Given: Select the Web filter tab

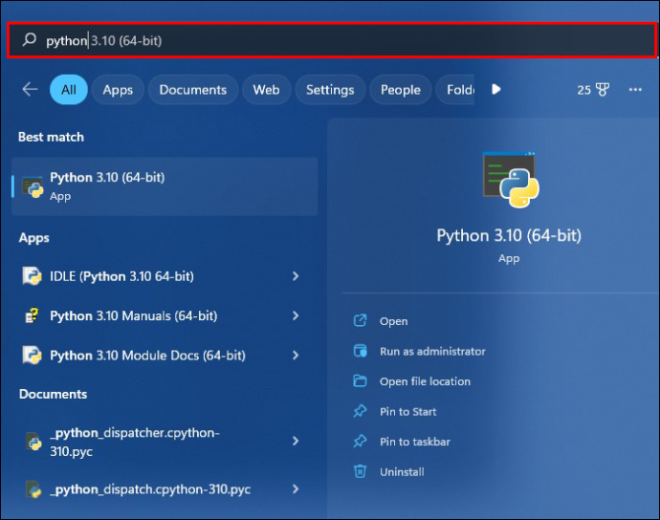Looking at the screenshot, I should point(267,90).
